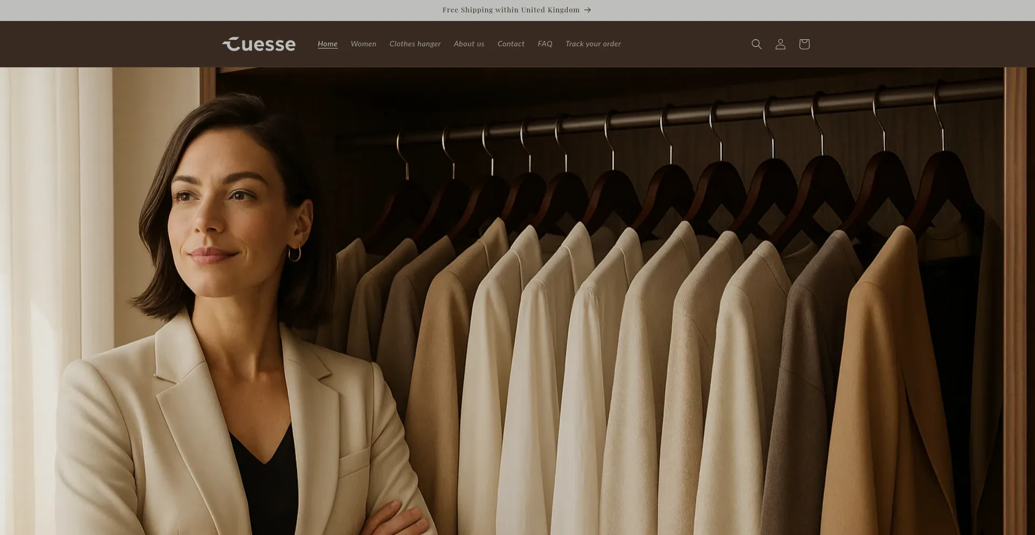Click Track your order in the navigation

coord(593,44)
